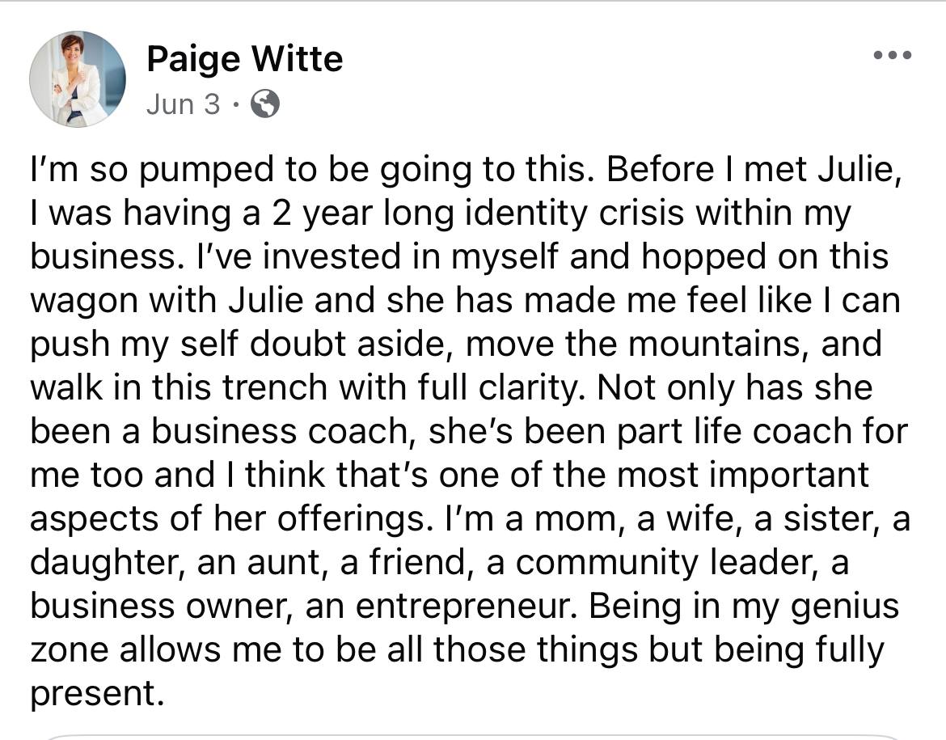
Task: Click the Jun 3 post timestamp
Action: click(183, 104)
